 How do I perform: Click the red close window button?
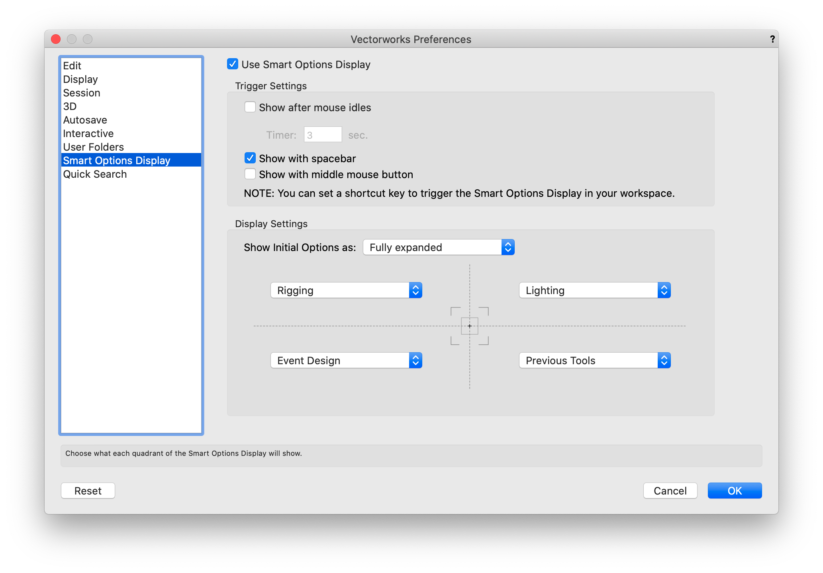(x=56, y=39)
